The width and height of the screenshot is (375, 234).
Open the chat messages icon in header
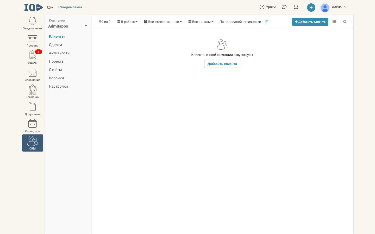(x=284, y=7)
